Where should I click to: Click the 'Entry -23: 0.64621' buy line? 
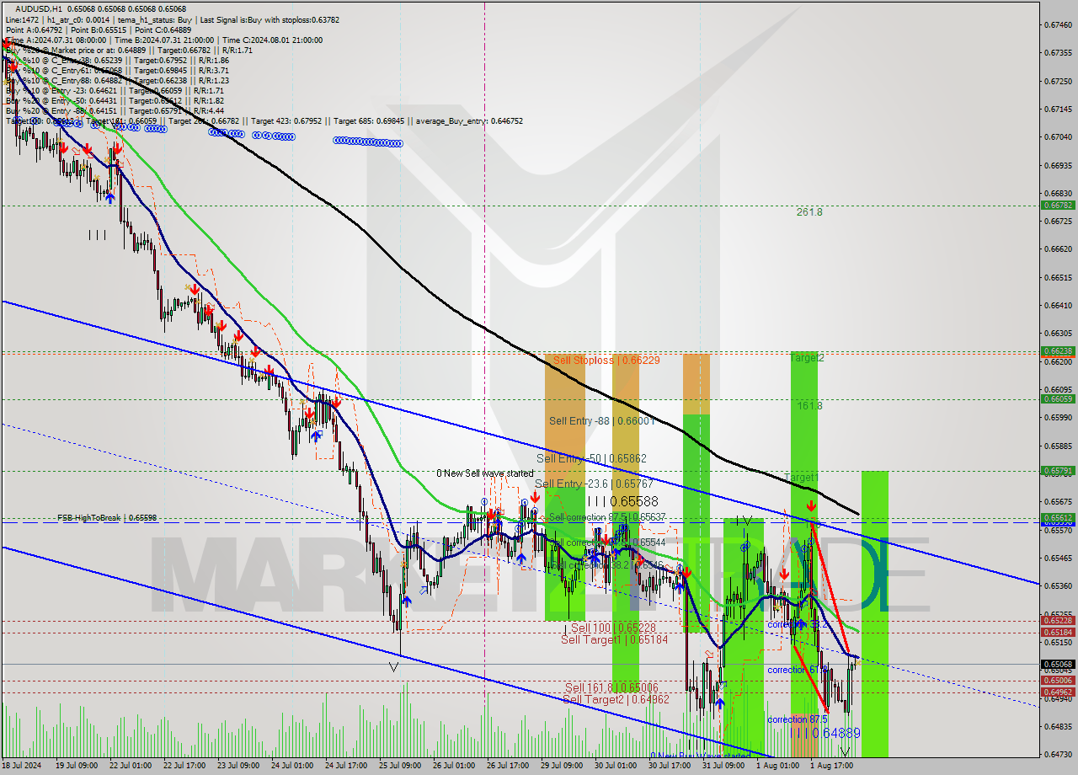115,90
